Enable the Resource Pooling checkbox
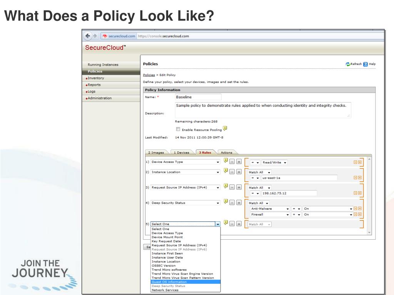 [178, 129]
